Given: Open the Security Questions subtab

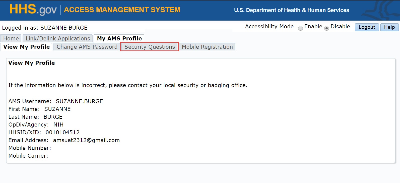Looking at the screenshot, I should (150, 47).
